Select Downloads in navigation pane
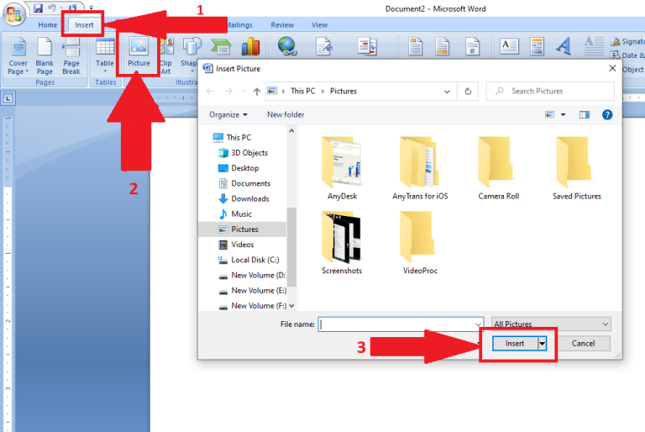The image size is (645, 432). [244, 198]
